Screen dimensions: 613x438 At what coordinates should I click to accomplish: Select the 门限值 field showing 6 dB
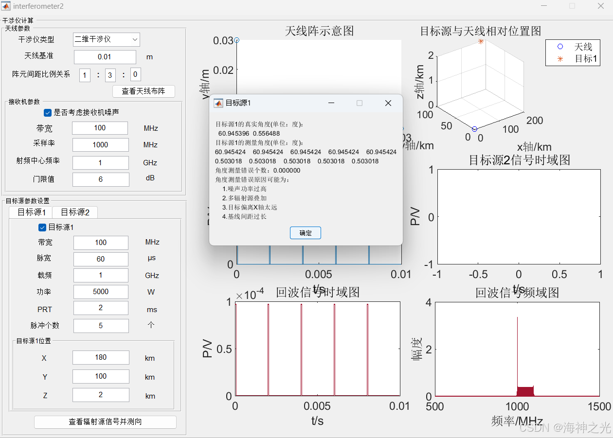pyautogui.click(x=100, y=179)
